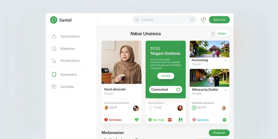Click the dark round avatar in Auchokiee card
The width and height of the screenshot is (278, 139).
(136, 108)
